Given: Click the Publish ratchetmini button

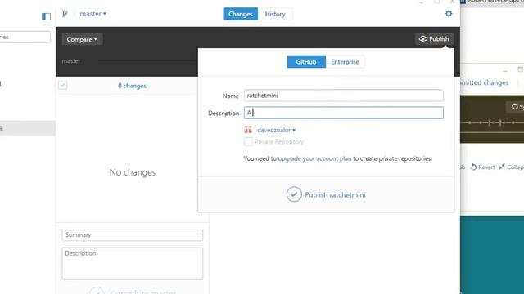Looking at the screenshot, I should [x=326, y=194].
